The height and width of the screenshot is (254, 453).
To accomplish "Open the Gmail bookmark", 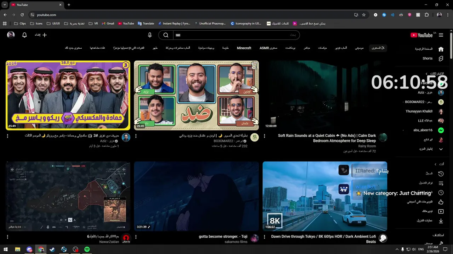I will (108, 24).
